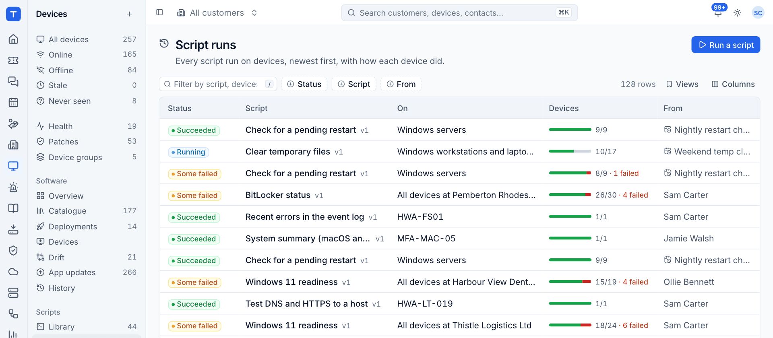Toggle the light/dark theme sun icon

point(737,13)
